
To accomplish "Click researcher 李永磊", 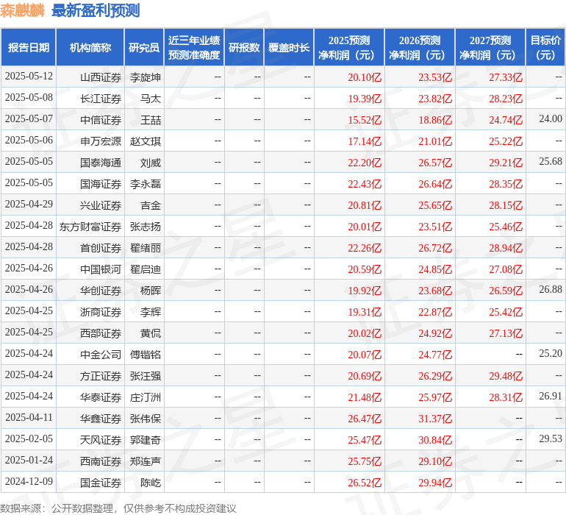I will pos(146,184).
